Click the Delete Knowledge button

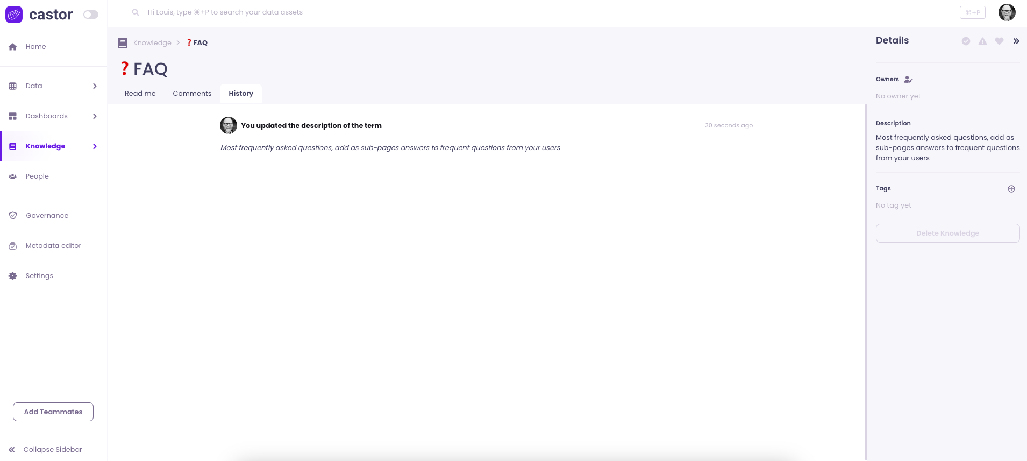click(x=947, y=233)
